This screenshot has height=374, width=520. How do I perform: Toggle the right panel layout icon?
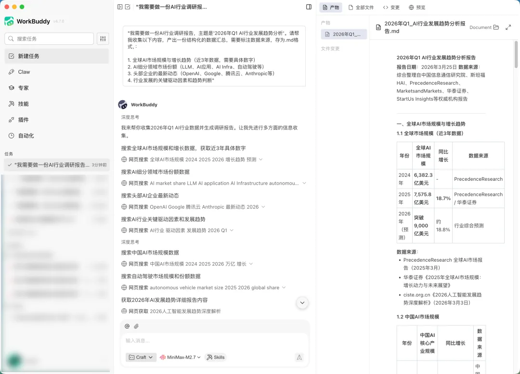pyautogui.click(x=309, y=7)
